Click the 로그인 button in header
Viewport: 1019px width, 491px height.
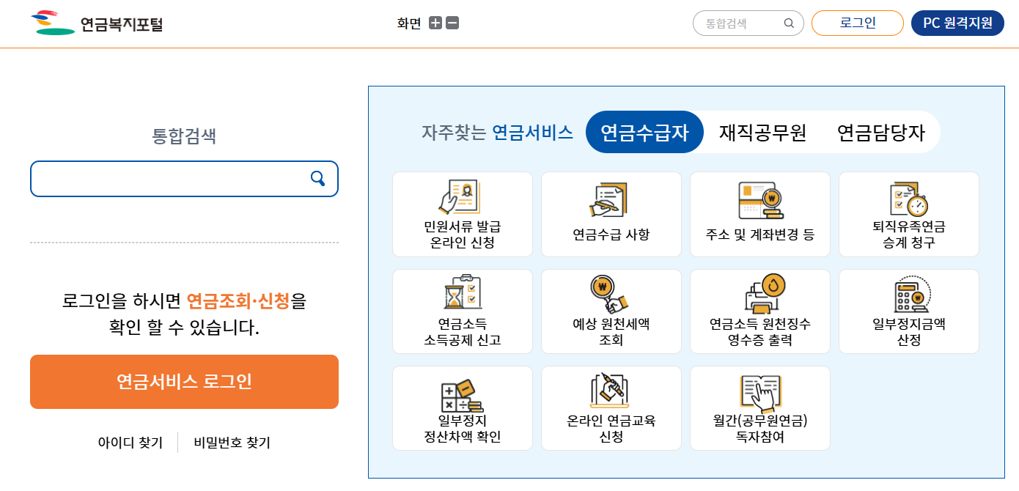point(858,23)
